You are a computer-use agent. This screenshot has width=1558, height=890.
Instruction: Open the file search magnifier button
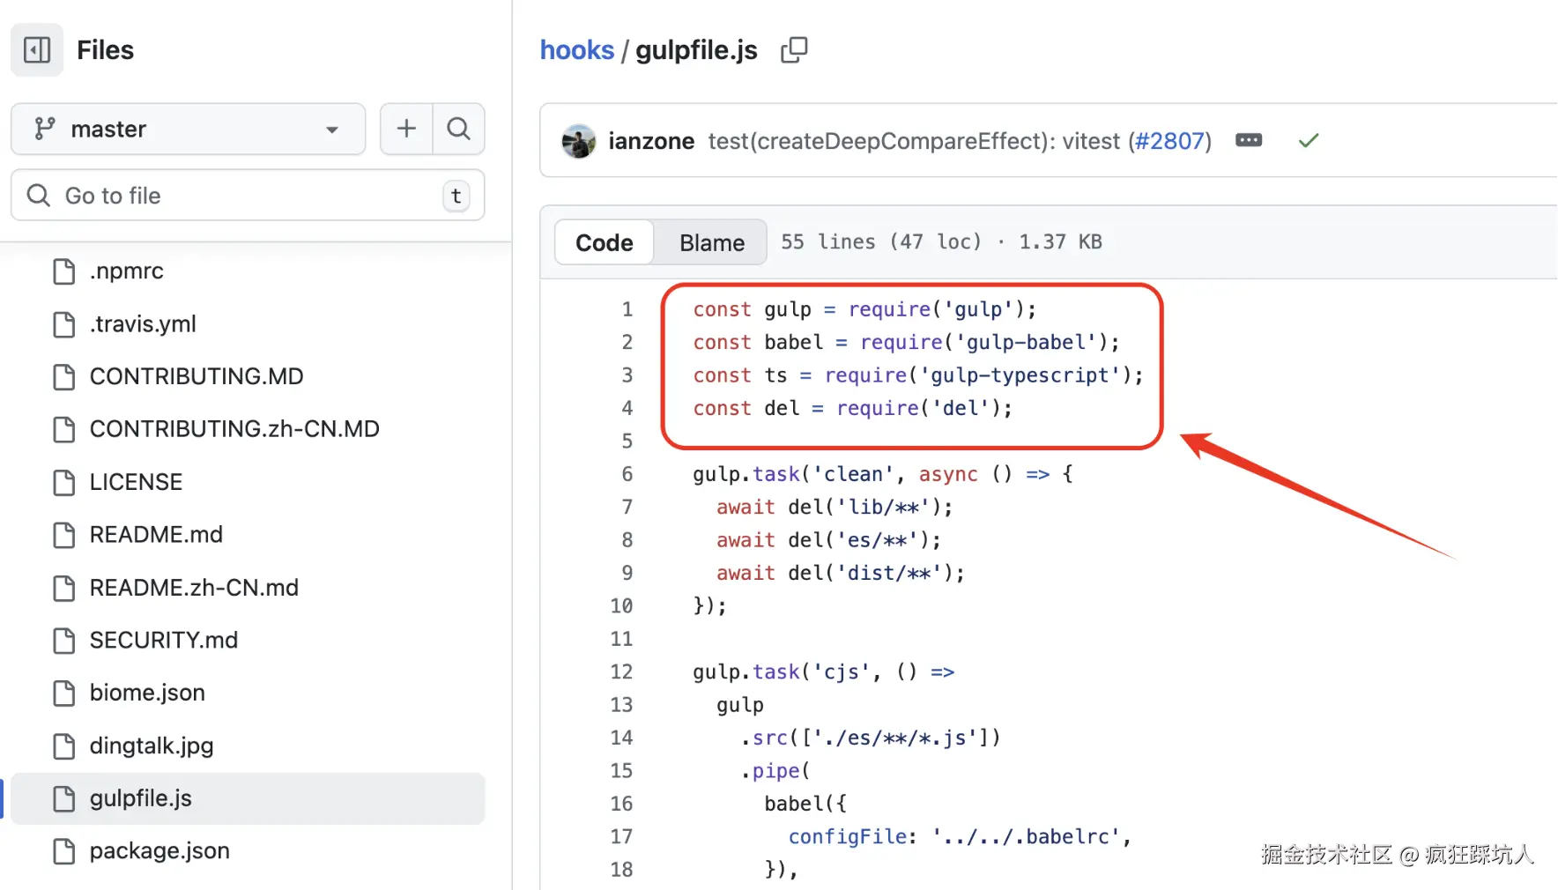tap(458, 129)
